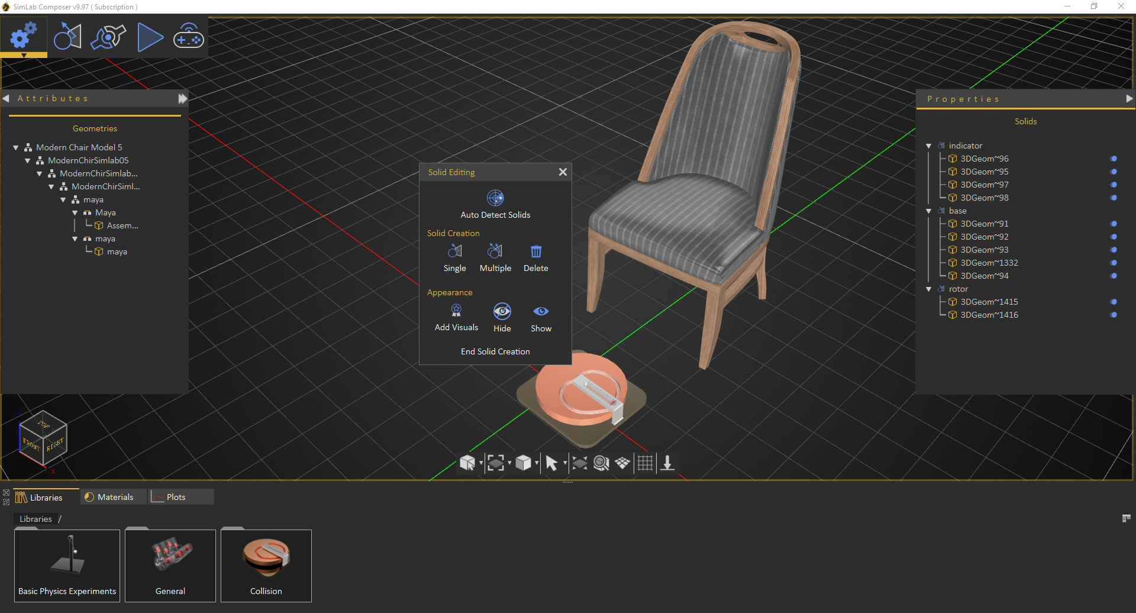
Task: Open the pick mode dropdown arrow
Action: (481, 463)
